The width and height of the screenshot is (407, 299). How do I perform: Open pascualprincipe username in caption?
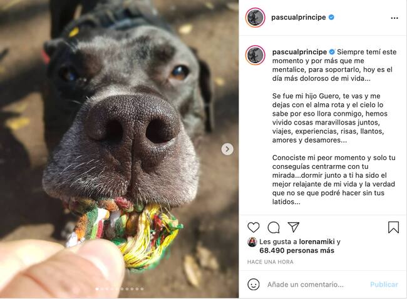299,52
